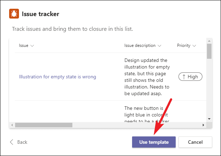Click the Use template button
The image size is (221, 156).
pos(154,142)
